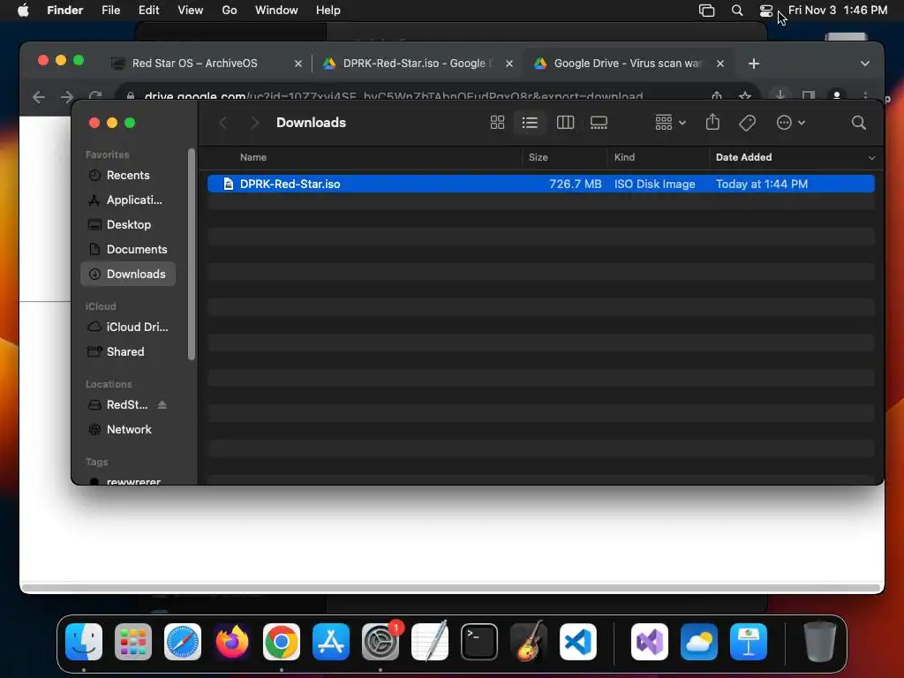Open Safari from the Dock

coord(183,642)
